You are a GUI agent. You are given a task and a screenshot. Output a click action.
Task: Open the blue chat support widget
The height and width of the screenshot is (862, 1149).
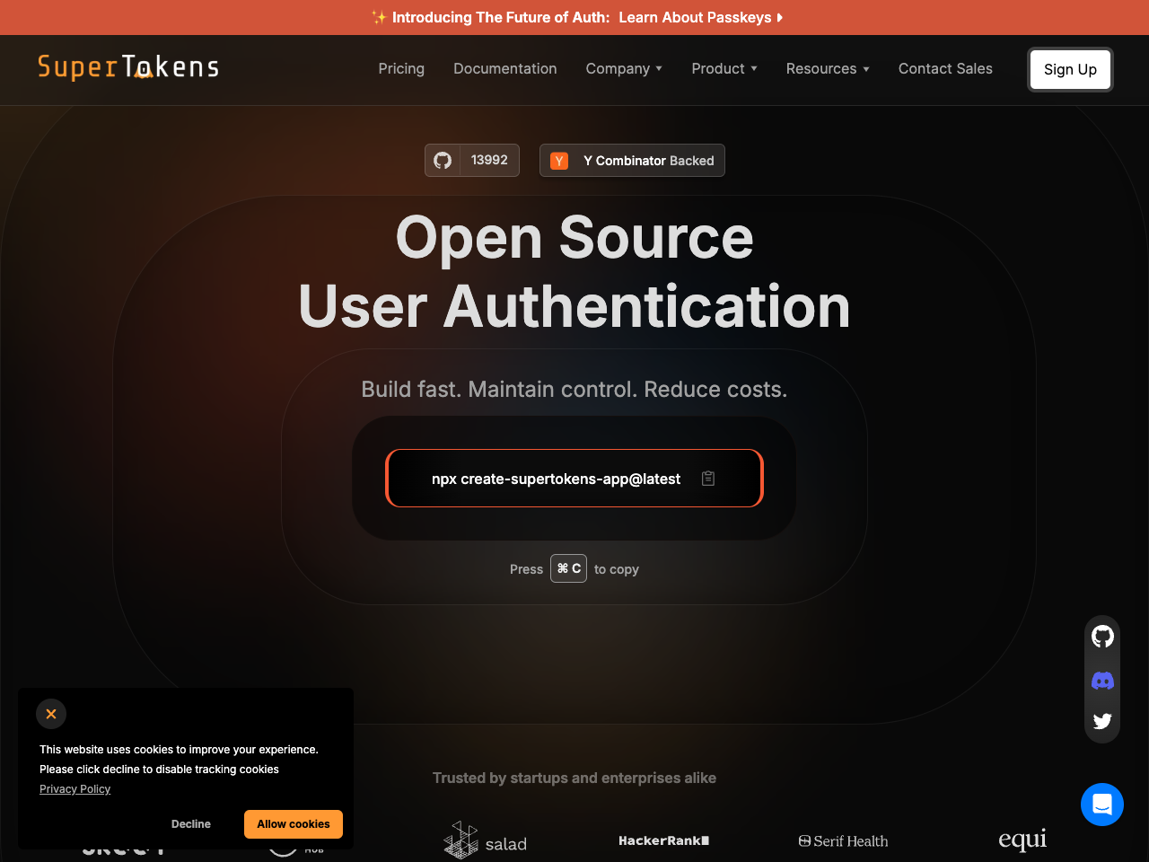tap(1102, 805)
